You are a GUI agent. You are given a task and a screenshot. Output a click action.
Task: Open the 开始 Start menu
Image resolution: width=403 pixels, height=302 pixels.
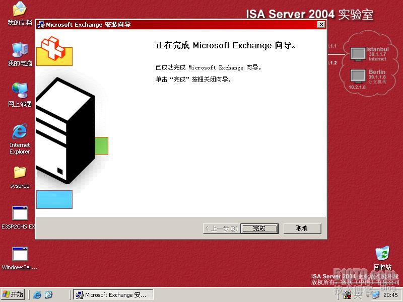click(x=13, y=294)
